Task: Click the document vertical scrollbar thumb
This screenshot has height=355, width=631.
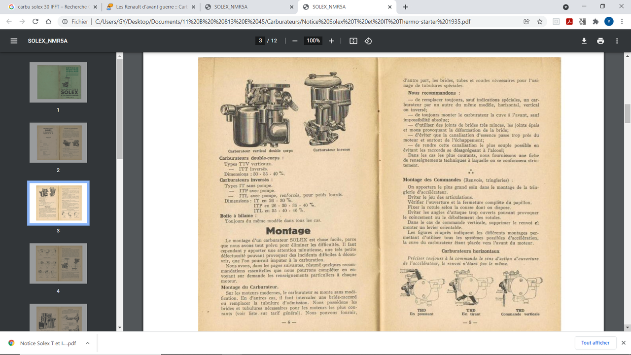Action: [628, 113]
